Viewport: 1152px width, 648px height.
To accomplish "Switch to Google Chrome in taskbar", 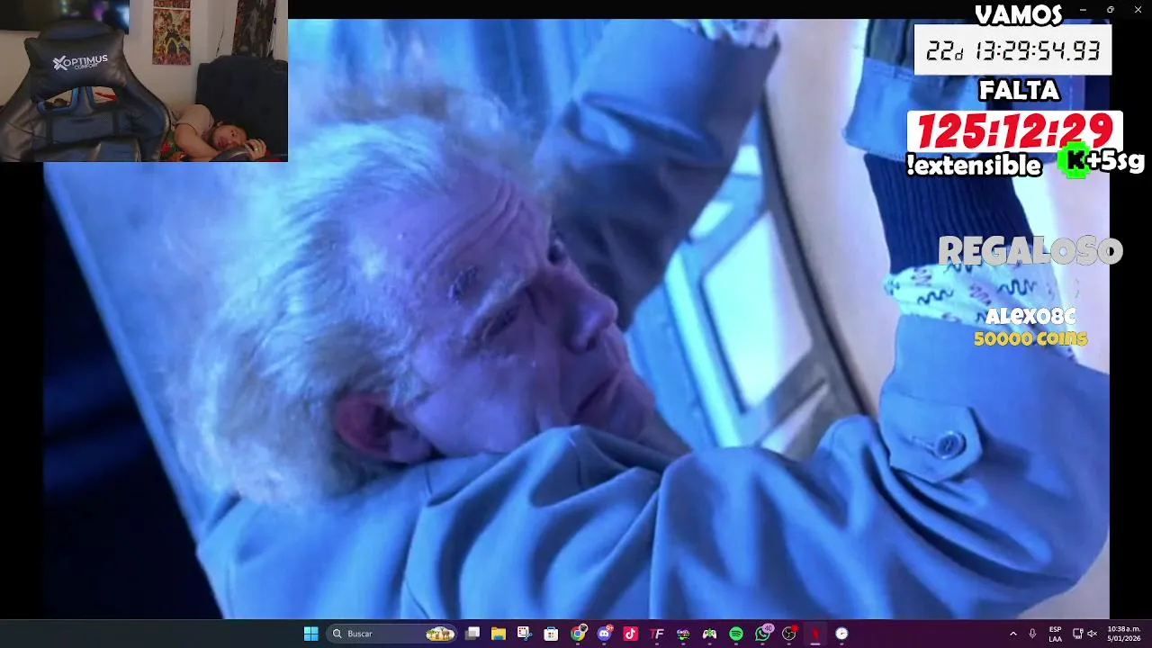I will coord(578,634).
